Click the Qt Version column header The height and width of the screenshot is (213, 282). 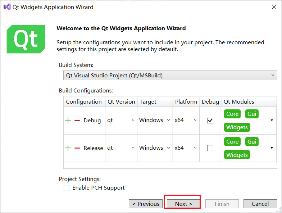point(121,101)
